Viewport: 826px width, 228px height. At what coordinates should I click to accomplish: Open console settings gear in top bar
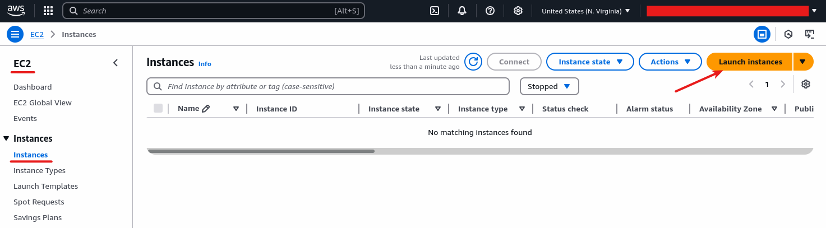[x=518, y=11]
